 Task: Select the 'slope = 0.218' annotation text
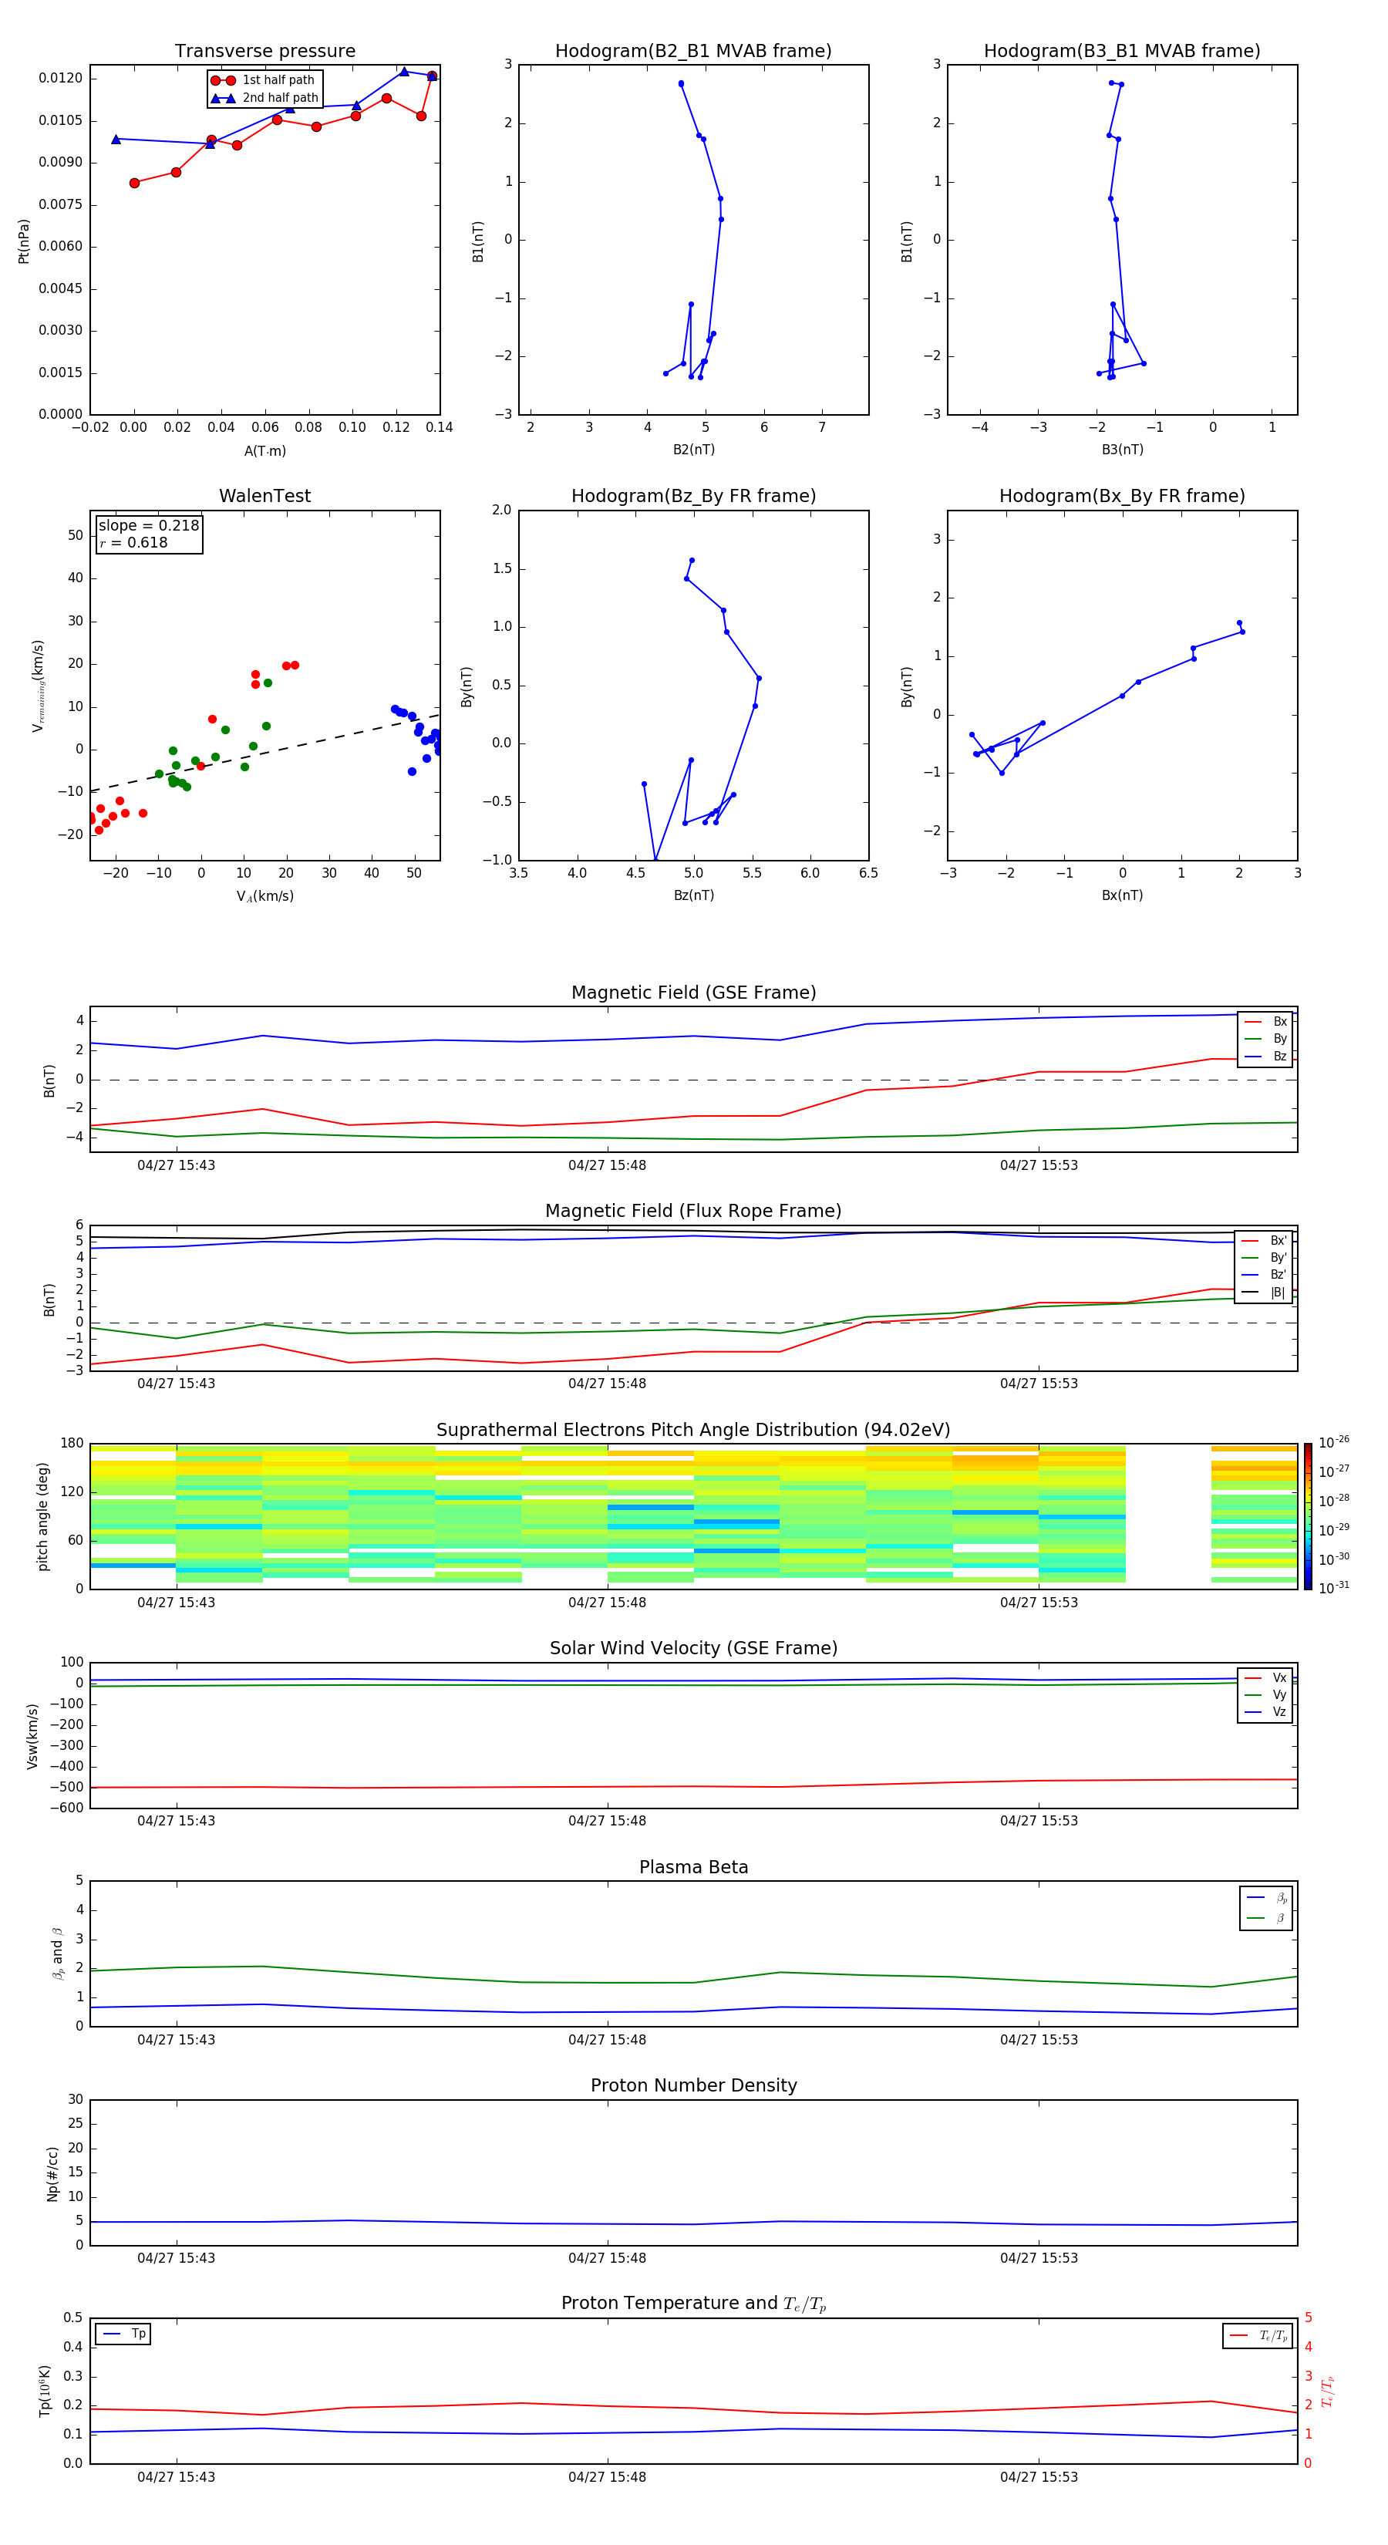click(148, 526)
